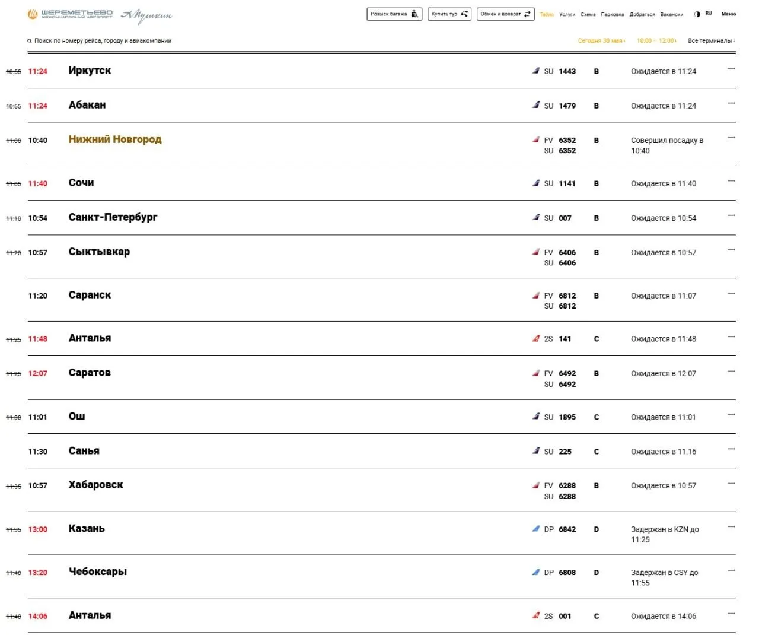This screenshot has width=759, height=635.
Task: Click the flight search input field
Action: (103, 41)
